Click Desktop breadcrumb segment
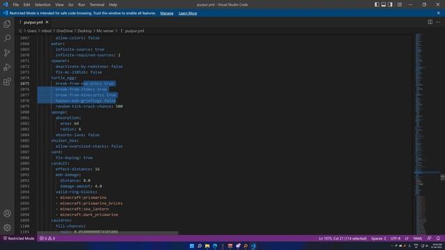Screen dimensions: 445x250 [x=85, y=31]
